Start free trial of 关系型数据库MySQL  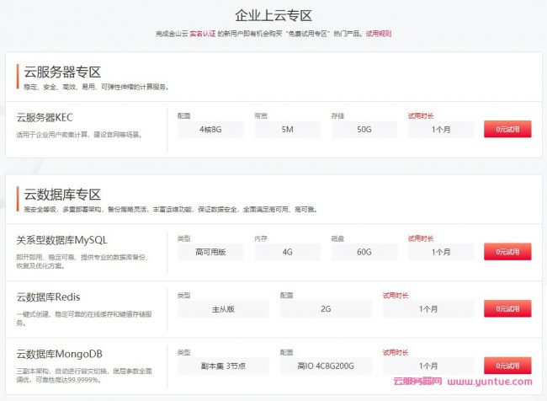click(507, 252)
